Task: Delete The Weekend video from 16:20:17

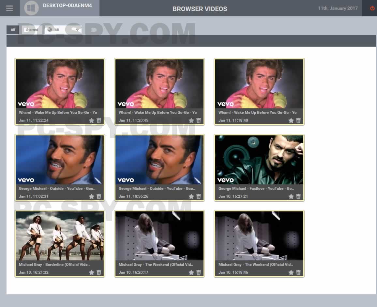Action: pyautogui.click(x=199, y=272)
